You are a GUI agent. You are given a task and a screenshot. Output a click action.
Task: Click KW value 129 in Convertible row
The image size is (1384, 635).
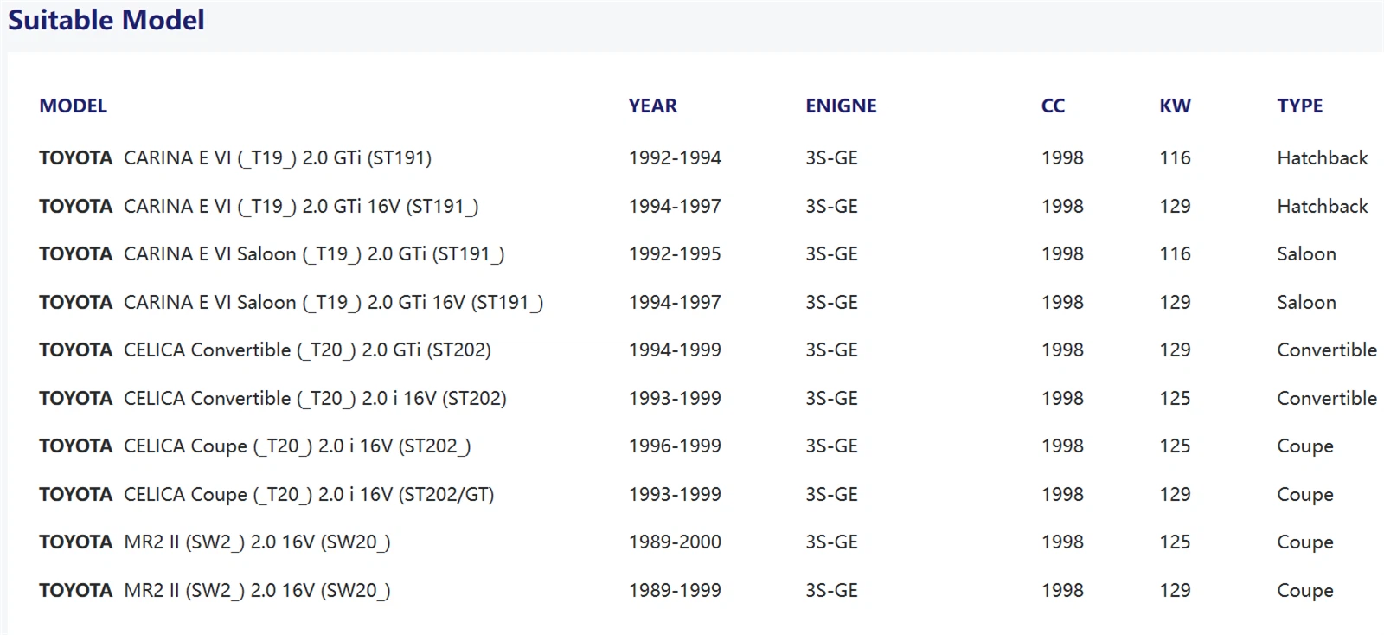1175,350
